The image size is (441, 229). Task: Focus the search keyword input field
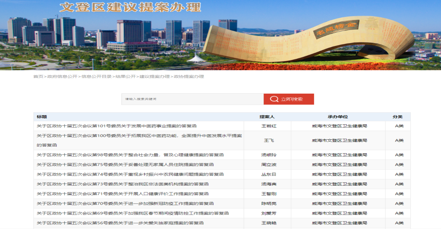pyautogui.click(x=192, y=99)
